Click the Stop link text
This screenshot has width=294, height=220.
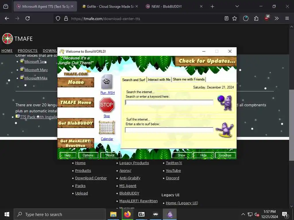107,116
